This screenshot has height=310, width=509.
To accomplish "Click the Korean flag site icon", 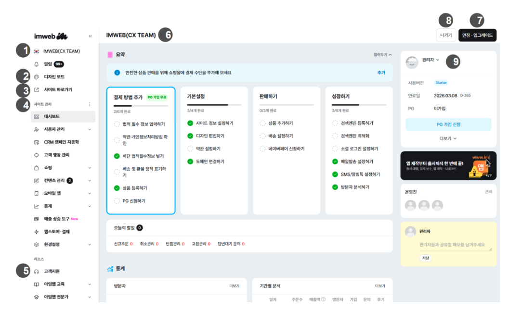I will click(37, 51).
